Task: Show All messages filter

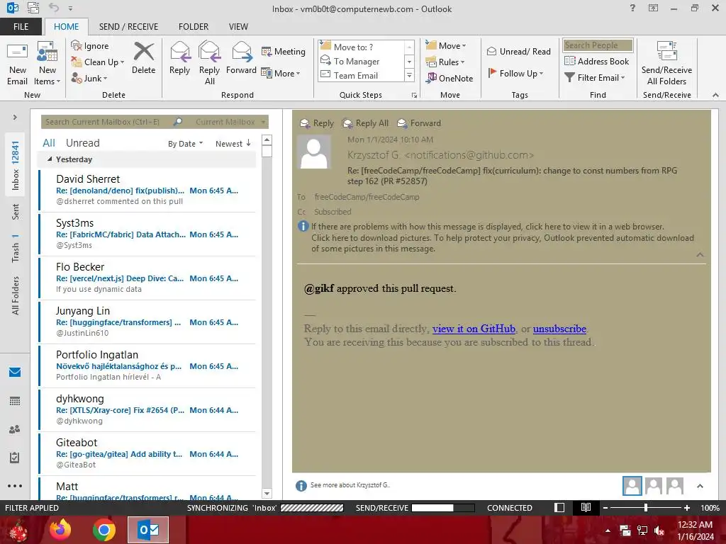Action: coord(49,143)
